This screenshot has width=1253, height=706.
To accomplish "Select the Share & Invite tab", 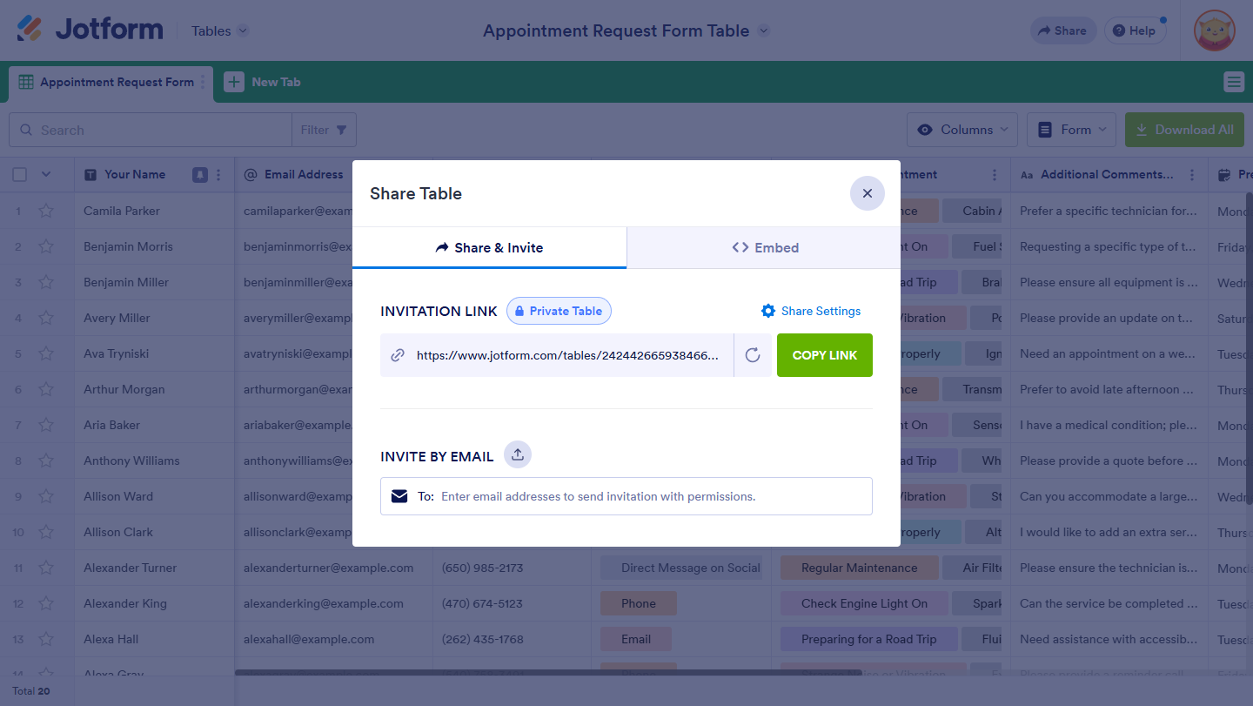I will pos(489,248).
